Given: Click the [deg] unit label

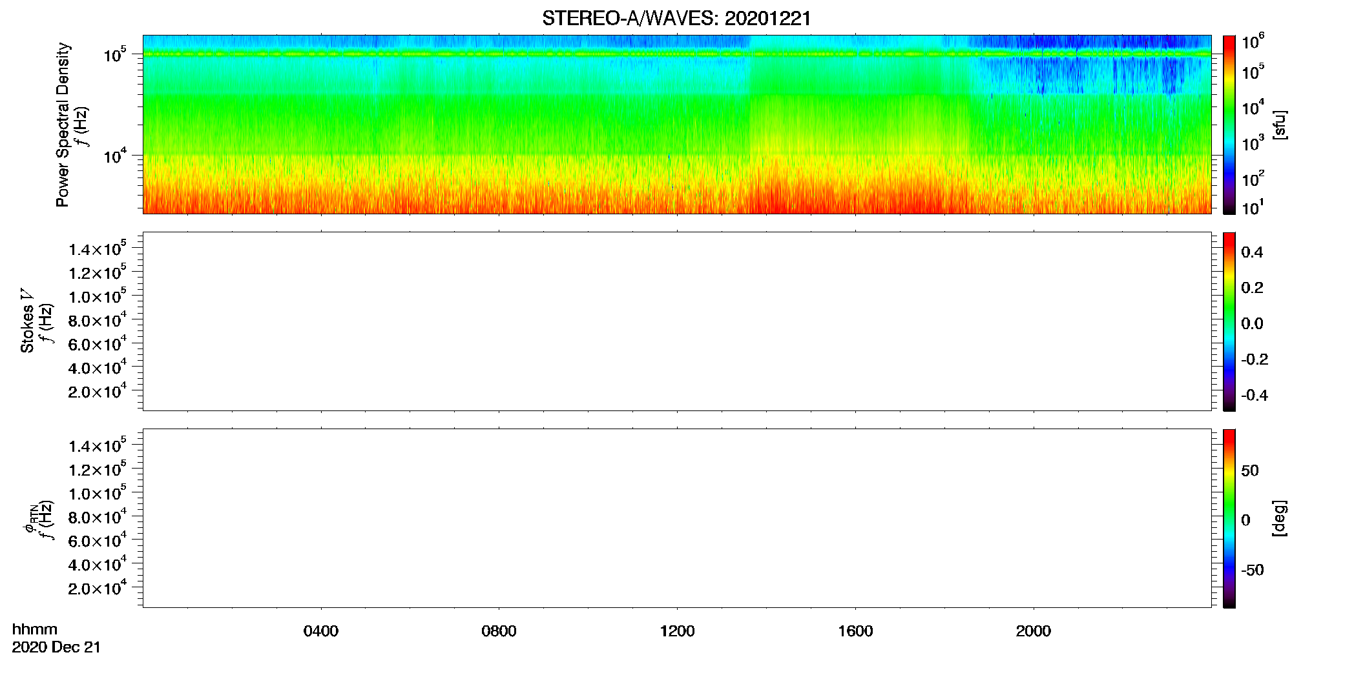Looking at the screenshot, I should tap(1280, 518).
